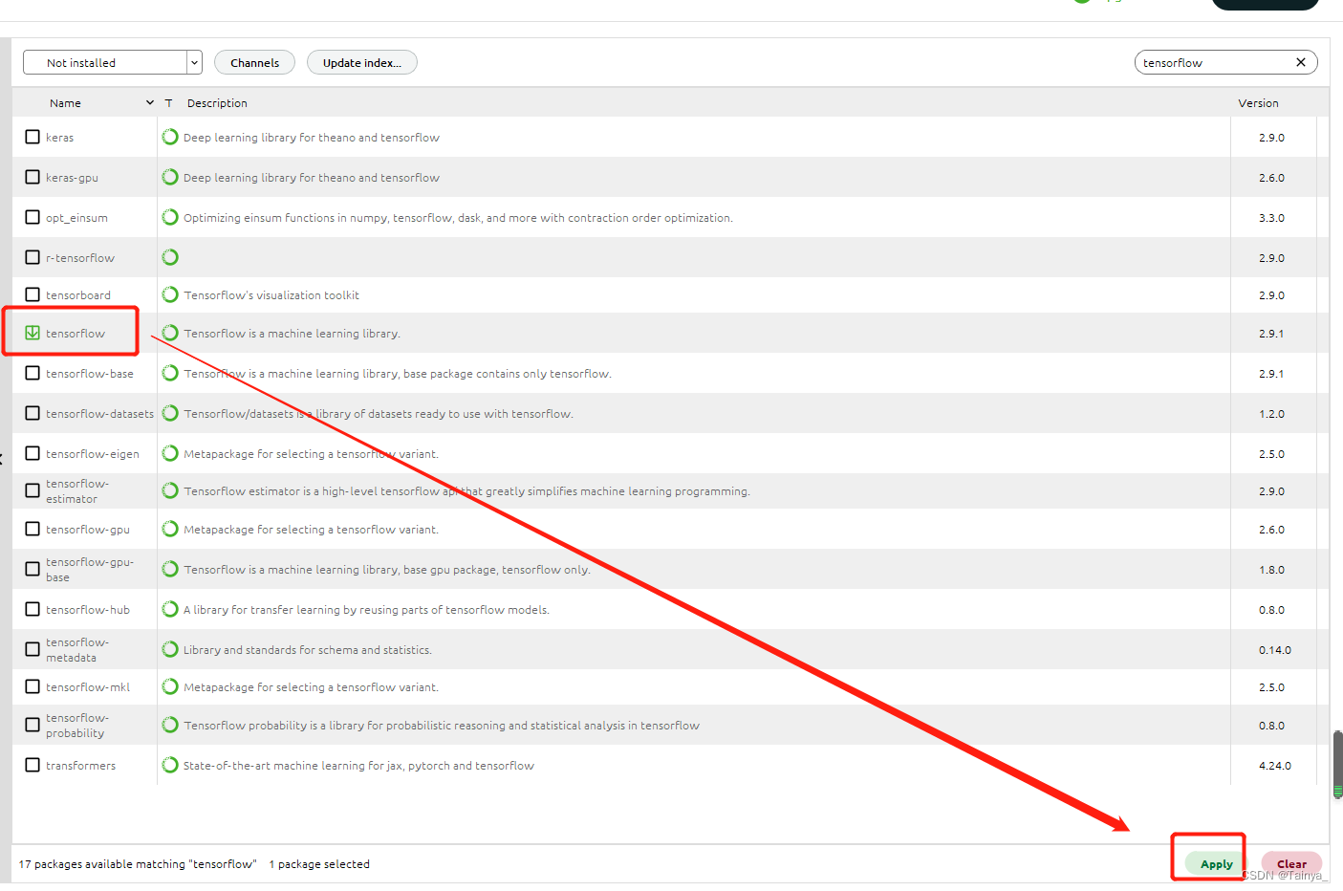Select the transformers package checkbox
This screenshot has width=1343, height=891.
pos(32,765)
